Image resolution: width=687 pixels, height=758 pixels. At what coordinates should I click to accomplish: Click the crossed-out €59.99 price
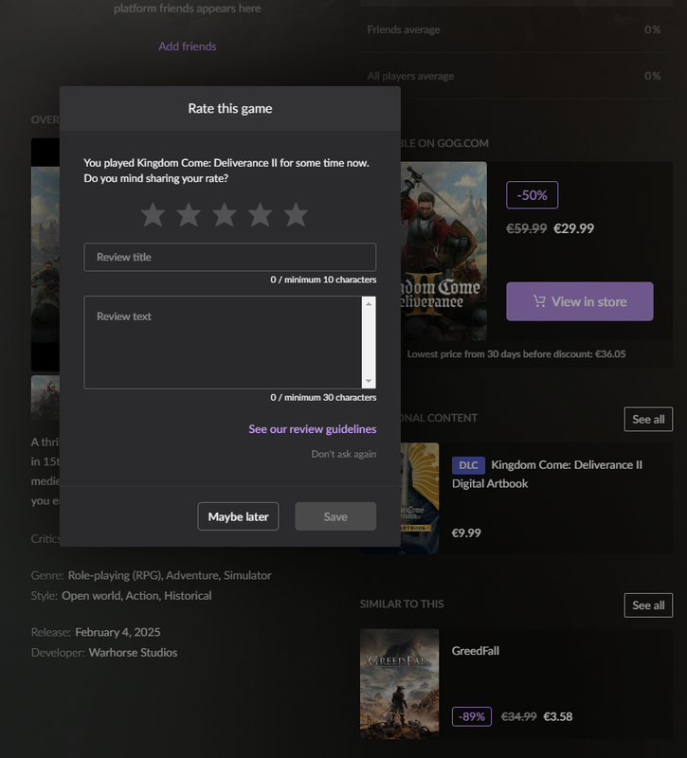pyautogui.click(x=527, y=228)
